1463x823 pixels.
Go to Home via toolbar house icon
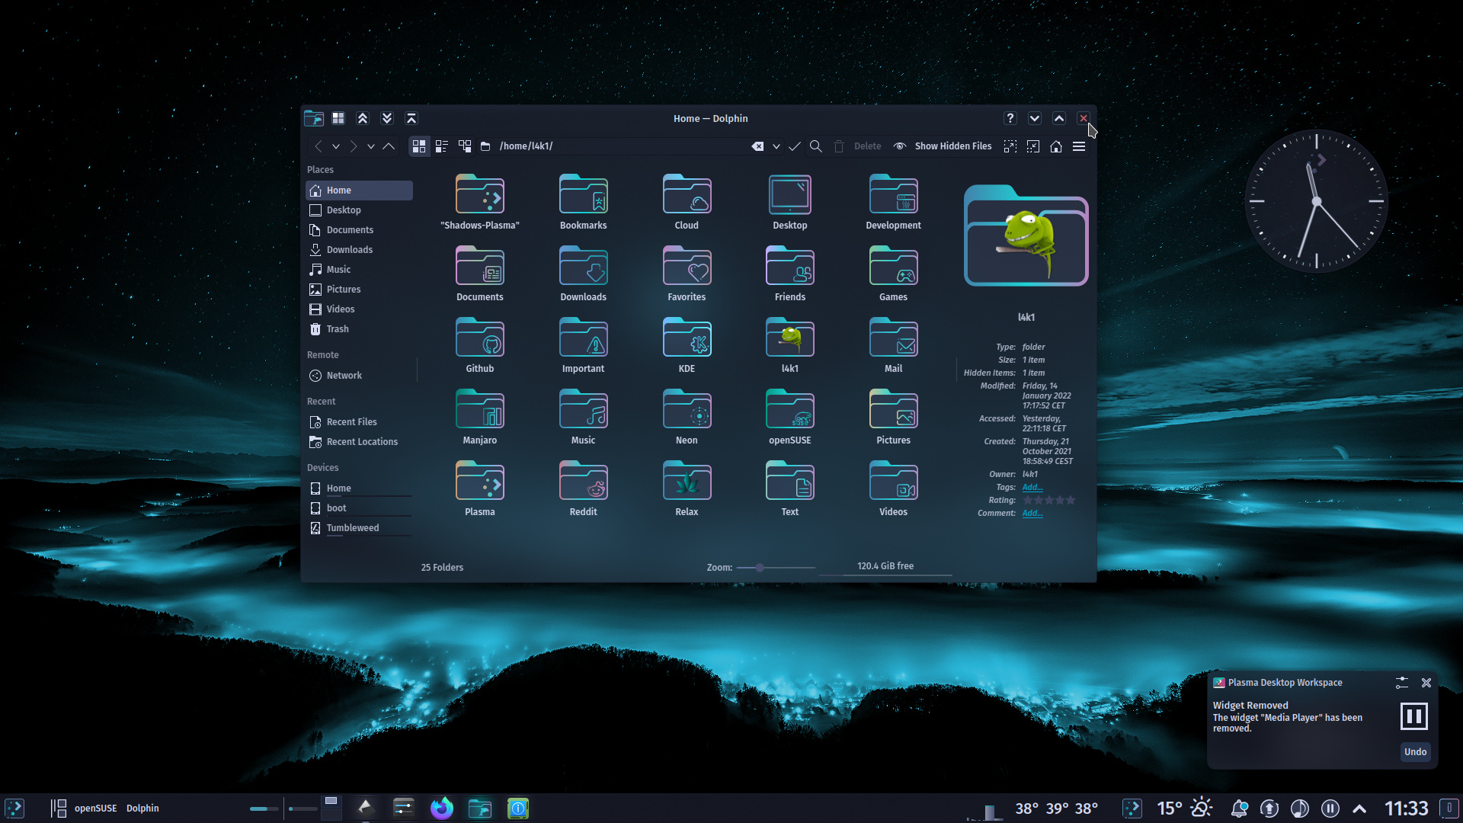click(x=1056, y=146)
